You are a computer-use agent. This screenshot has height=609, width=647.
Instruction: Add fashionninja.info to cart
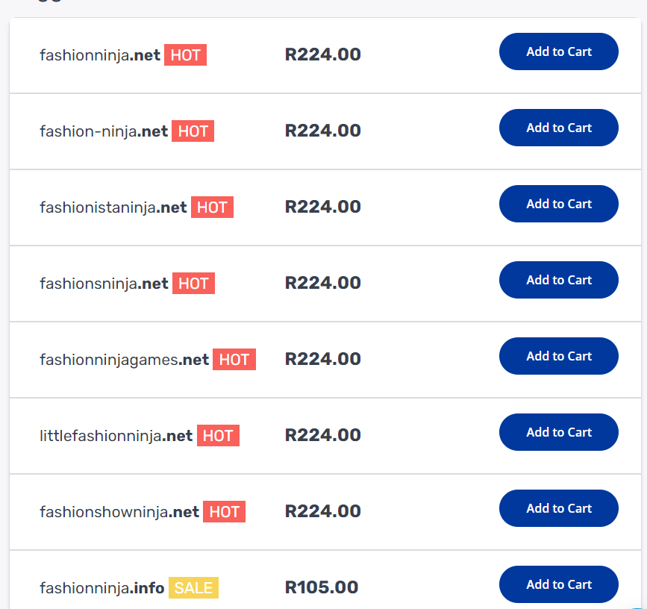(558, 584)
